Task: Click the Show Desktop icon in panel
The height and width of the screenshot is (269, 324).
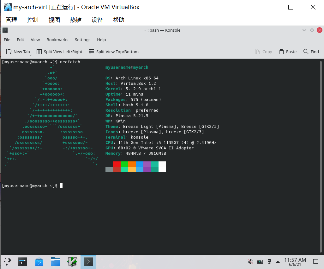Action: (x=315, y=262)
